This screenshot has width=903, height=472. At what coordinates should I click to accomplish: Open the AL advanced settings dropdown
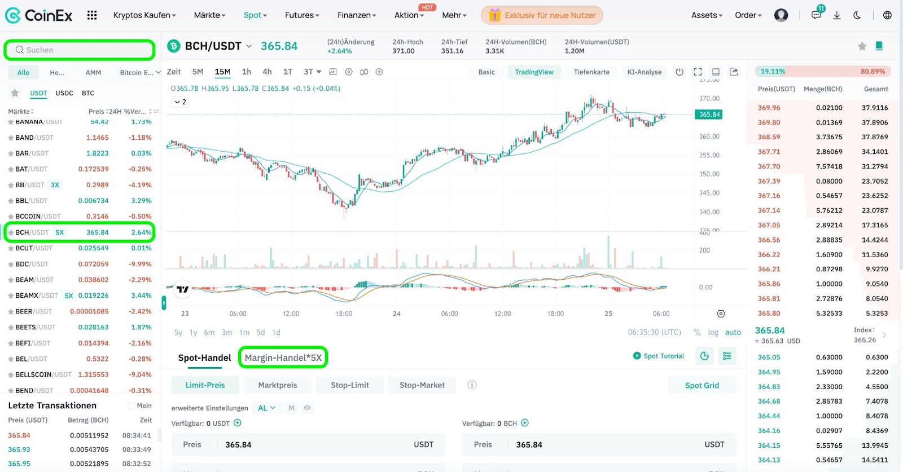pyautogui.click(x=267, y=408)
